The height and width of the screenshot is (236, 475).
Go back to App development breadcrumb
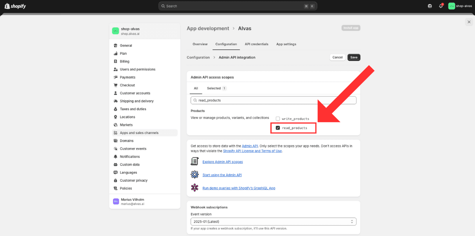pos(208,28)
